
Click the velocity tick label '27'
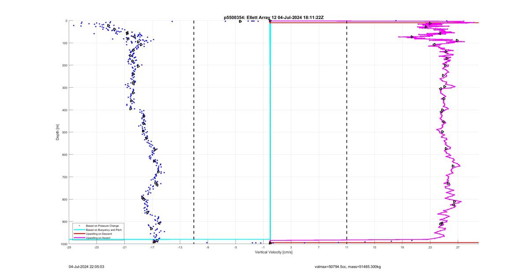click(x=458, y=248)
